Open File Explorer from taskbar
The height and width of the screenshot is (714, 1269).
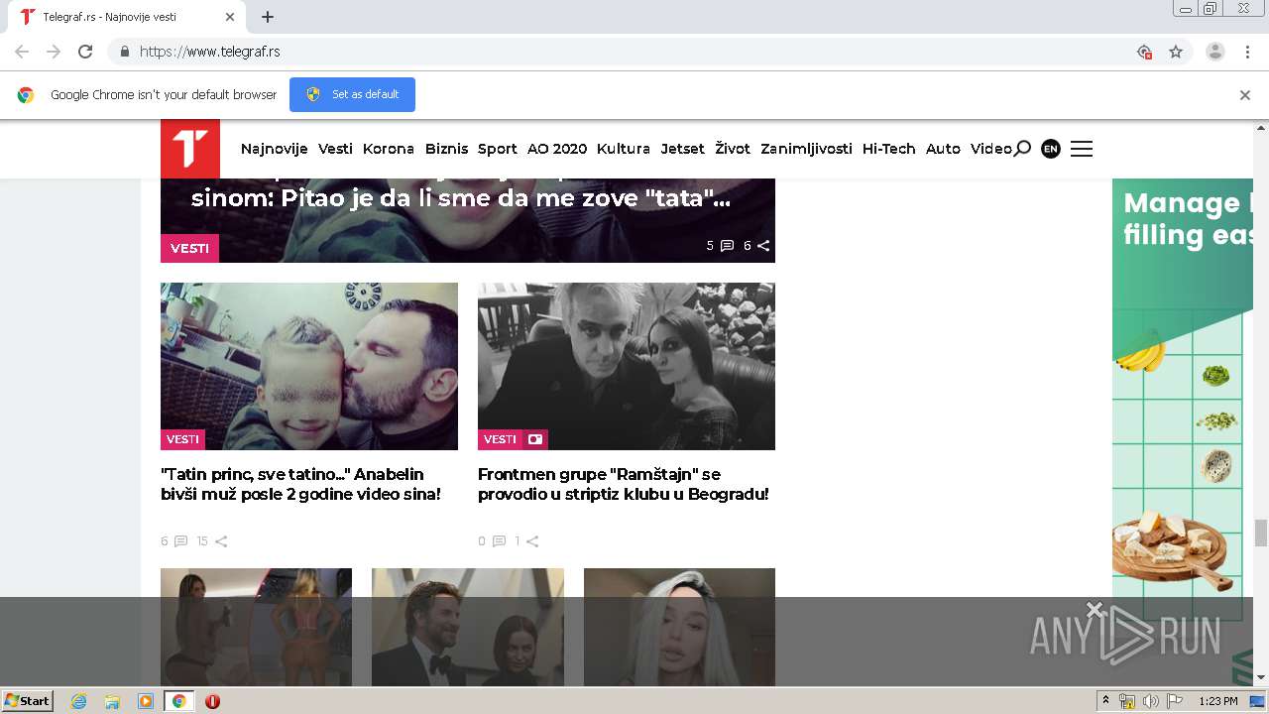click(112, 701)
